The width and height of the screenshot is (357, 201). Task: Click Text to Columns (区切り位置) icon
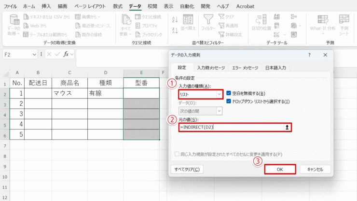(261, 19)
